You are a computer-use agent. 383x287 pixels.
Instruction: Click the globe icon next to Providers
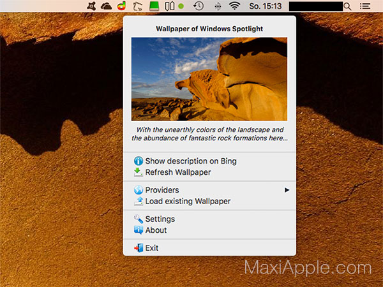139,190
